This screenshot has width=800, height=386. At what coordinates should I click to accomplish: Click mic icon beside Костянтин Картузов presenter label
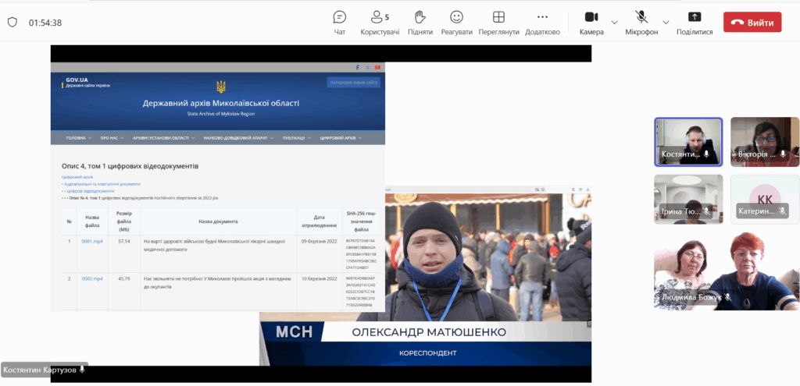click(x=82, y=370)
